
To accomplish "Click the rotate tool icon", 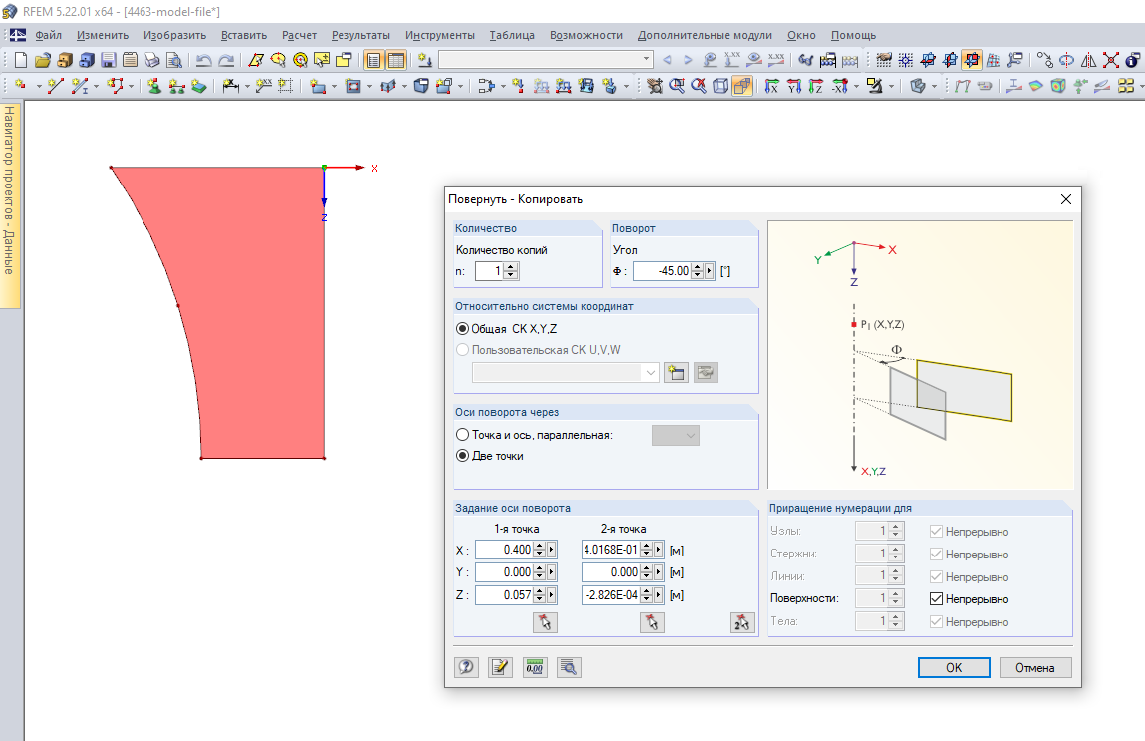I will [1067, 60].
